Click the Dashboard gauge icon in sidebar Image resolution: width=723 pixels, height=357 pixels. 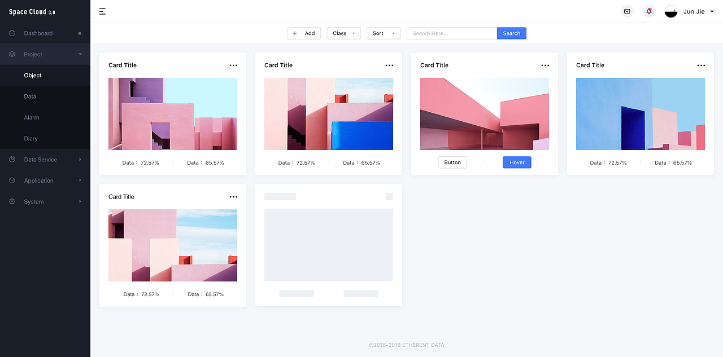(12, 33)
